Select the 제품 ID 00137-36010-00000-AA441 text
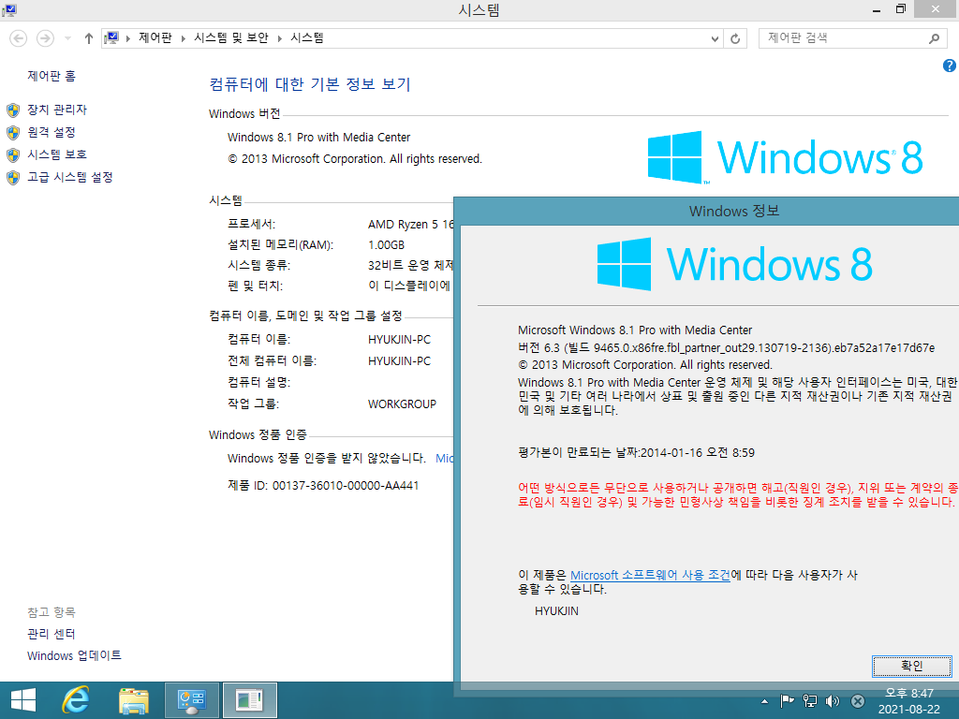 323,486
